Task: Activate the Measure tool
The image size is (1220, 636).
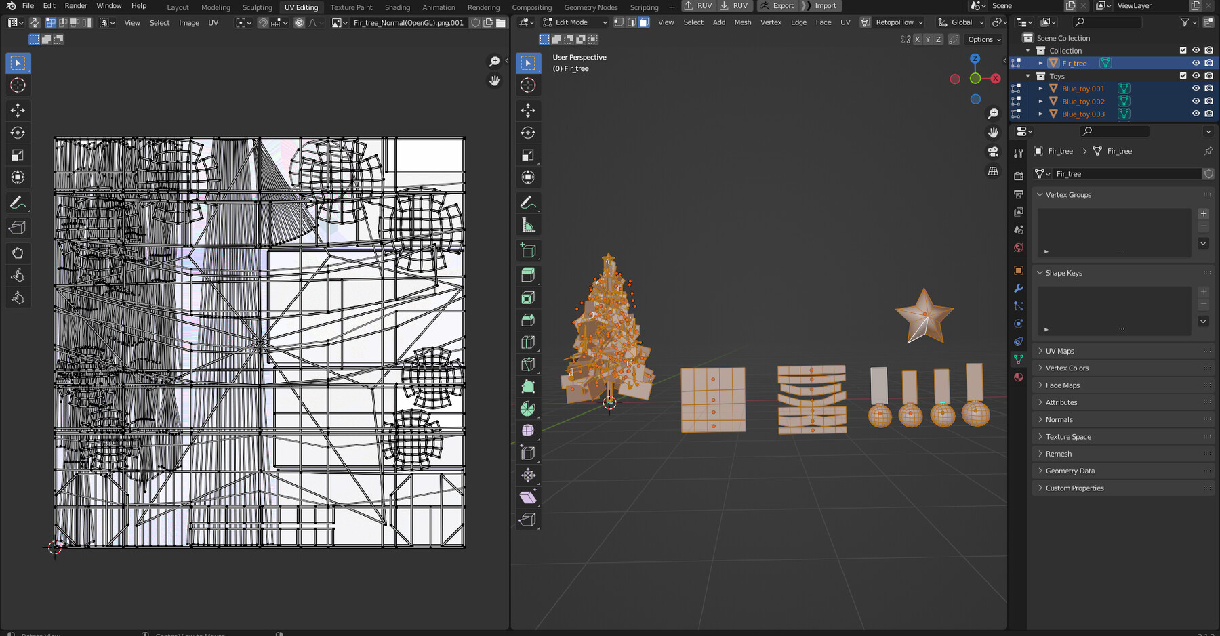Action: pyautogui.click(x=528, y=224)
